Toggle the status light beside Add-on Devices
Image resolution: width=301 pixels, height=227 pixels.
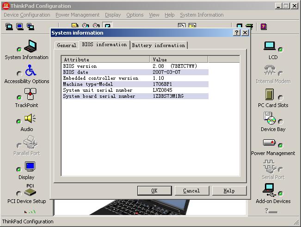280,193
